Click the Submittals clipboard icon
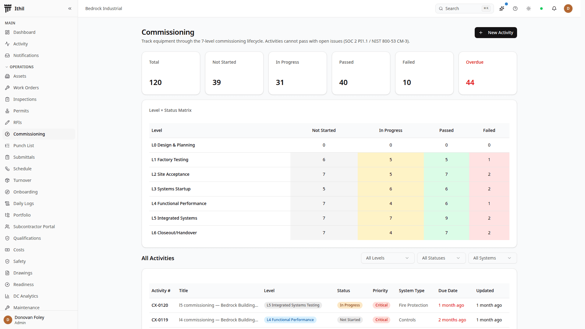Screen dimensions: 585x329 7,157
